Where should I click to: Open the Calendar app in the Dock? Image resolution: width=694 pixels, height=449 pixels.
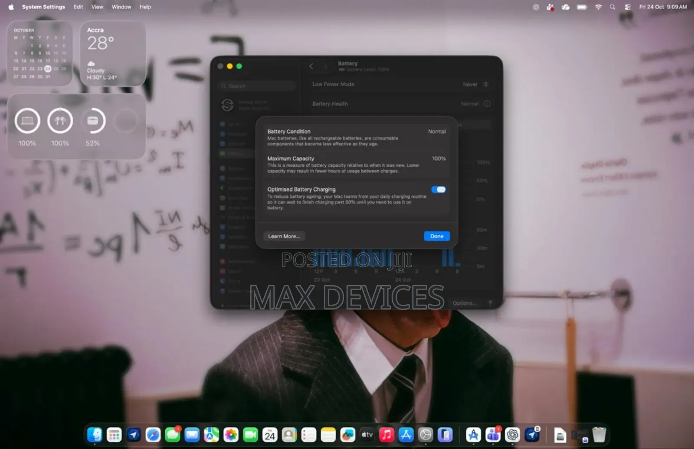click(x=270, y=434)
